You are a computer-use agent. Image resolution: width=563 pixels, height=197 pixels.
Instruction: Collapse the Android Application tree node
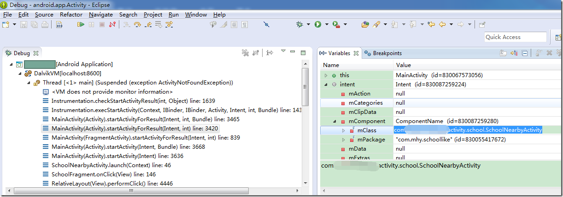tap(11, 64)
